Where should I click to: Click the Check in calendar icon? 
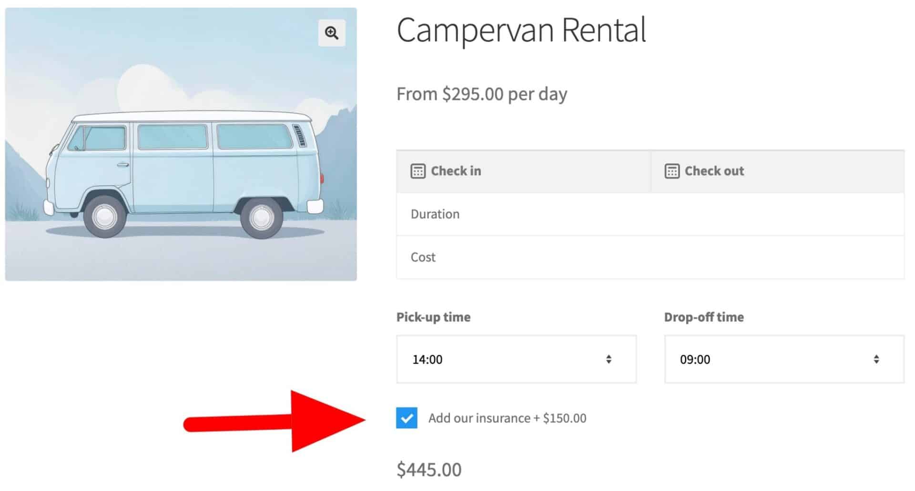coord(417,171)
